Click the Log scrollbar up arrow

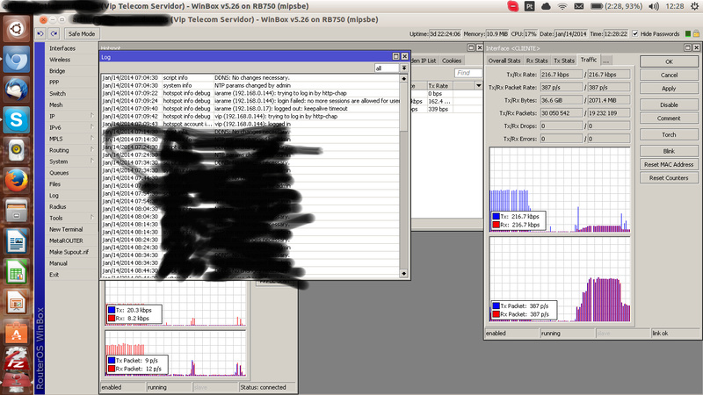(404, 78)
